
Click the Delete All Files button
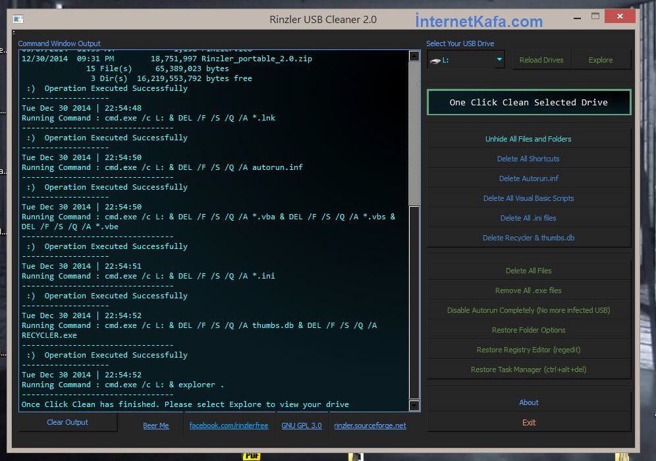click(x=528, y=271)
